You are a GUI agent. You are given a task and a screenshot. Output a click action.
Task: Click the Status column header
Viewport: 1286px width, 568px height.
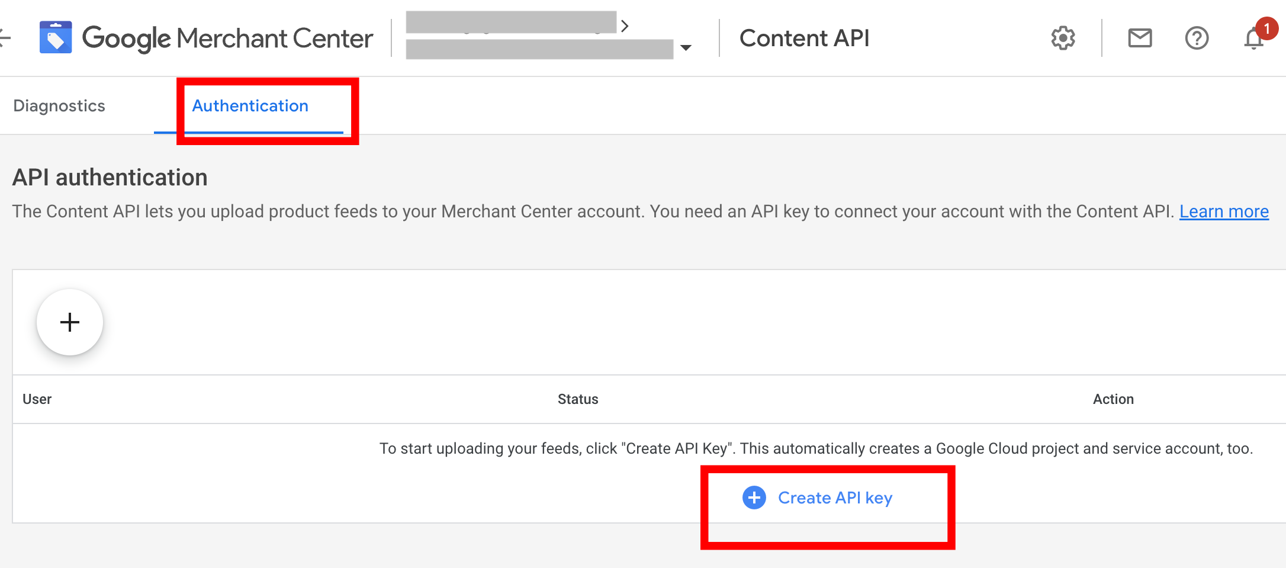point(578,399)
